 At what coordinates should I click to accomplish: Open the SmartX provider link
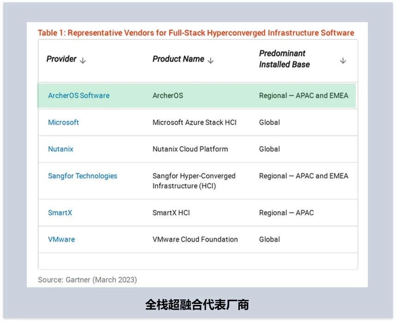[x=60, y=213]
